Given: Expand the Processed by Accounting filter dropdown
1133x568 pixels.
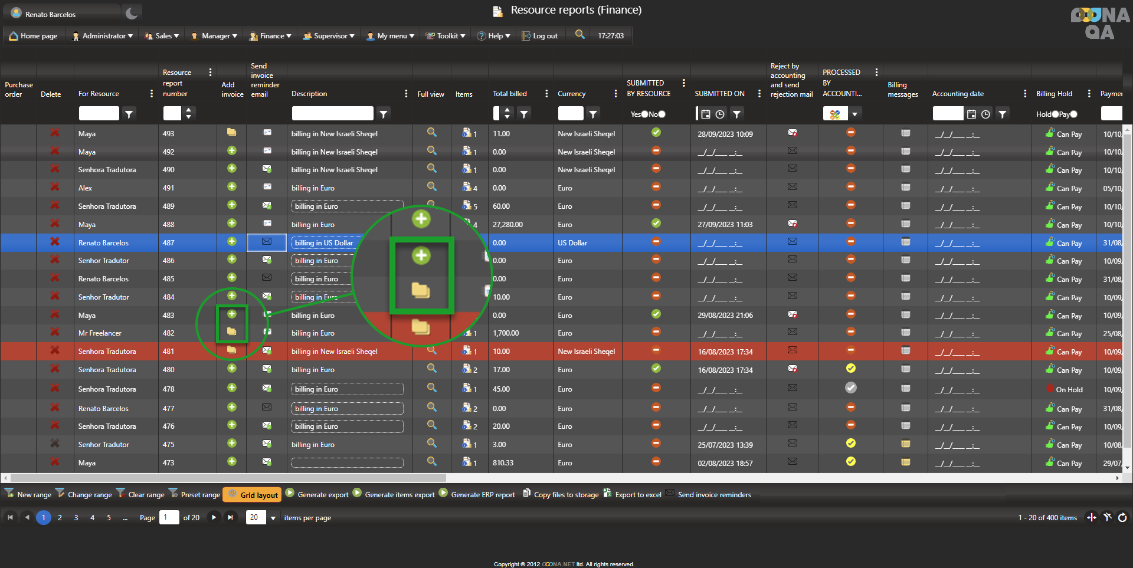Looking at the screenshot, I should click(854, 114).
